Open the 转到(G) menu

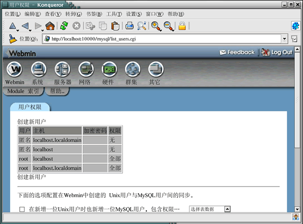[x=74, y=14]
